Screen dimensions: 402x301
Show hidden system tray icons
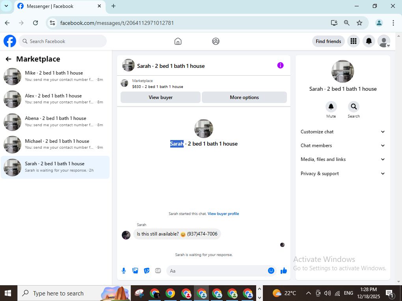[309, 293]
